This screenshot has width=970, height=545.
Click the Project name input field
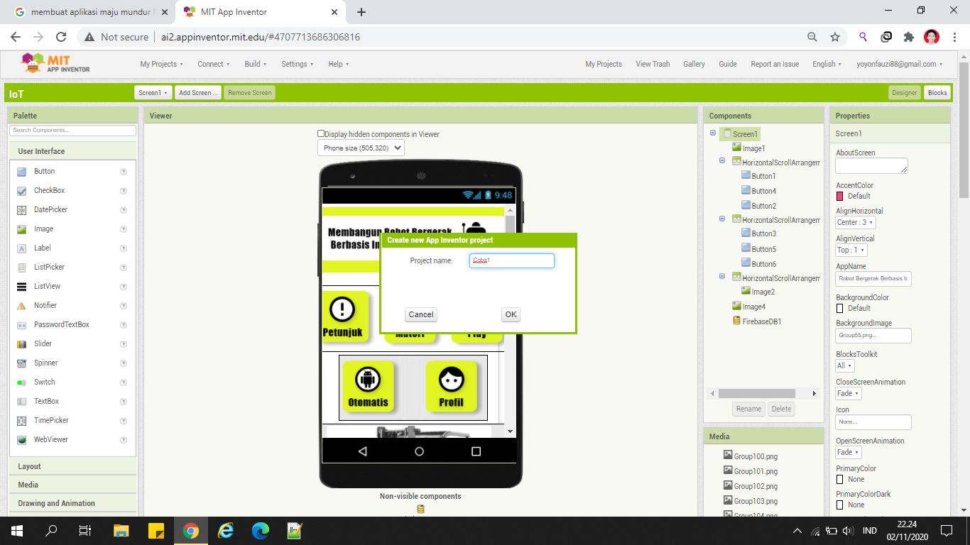(511, 260)
